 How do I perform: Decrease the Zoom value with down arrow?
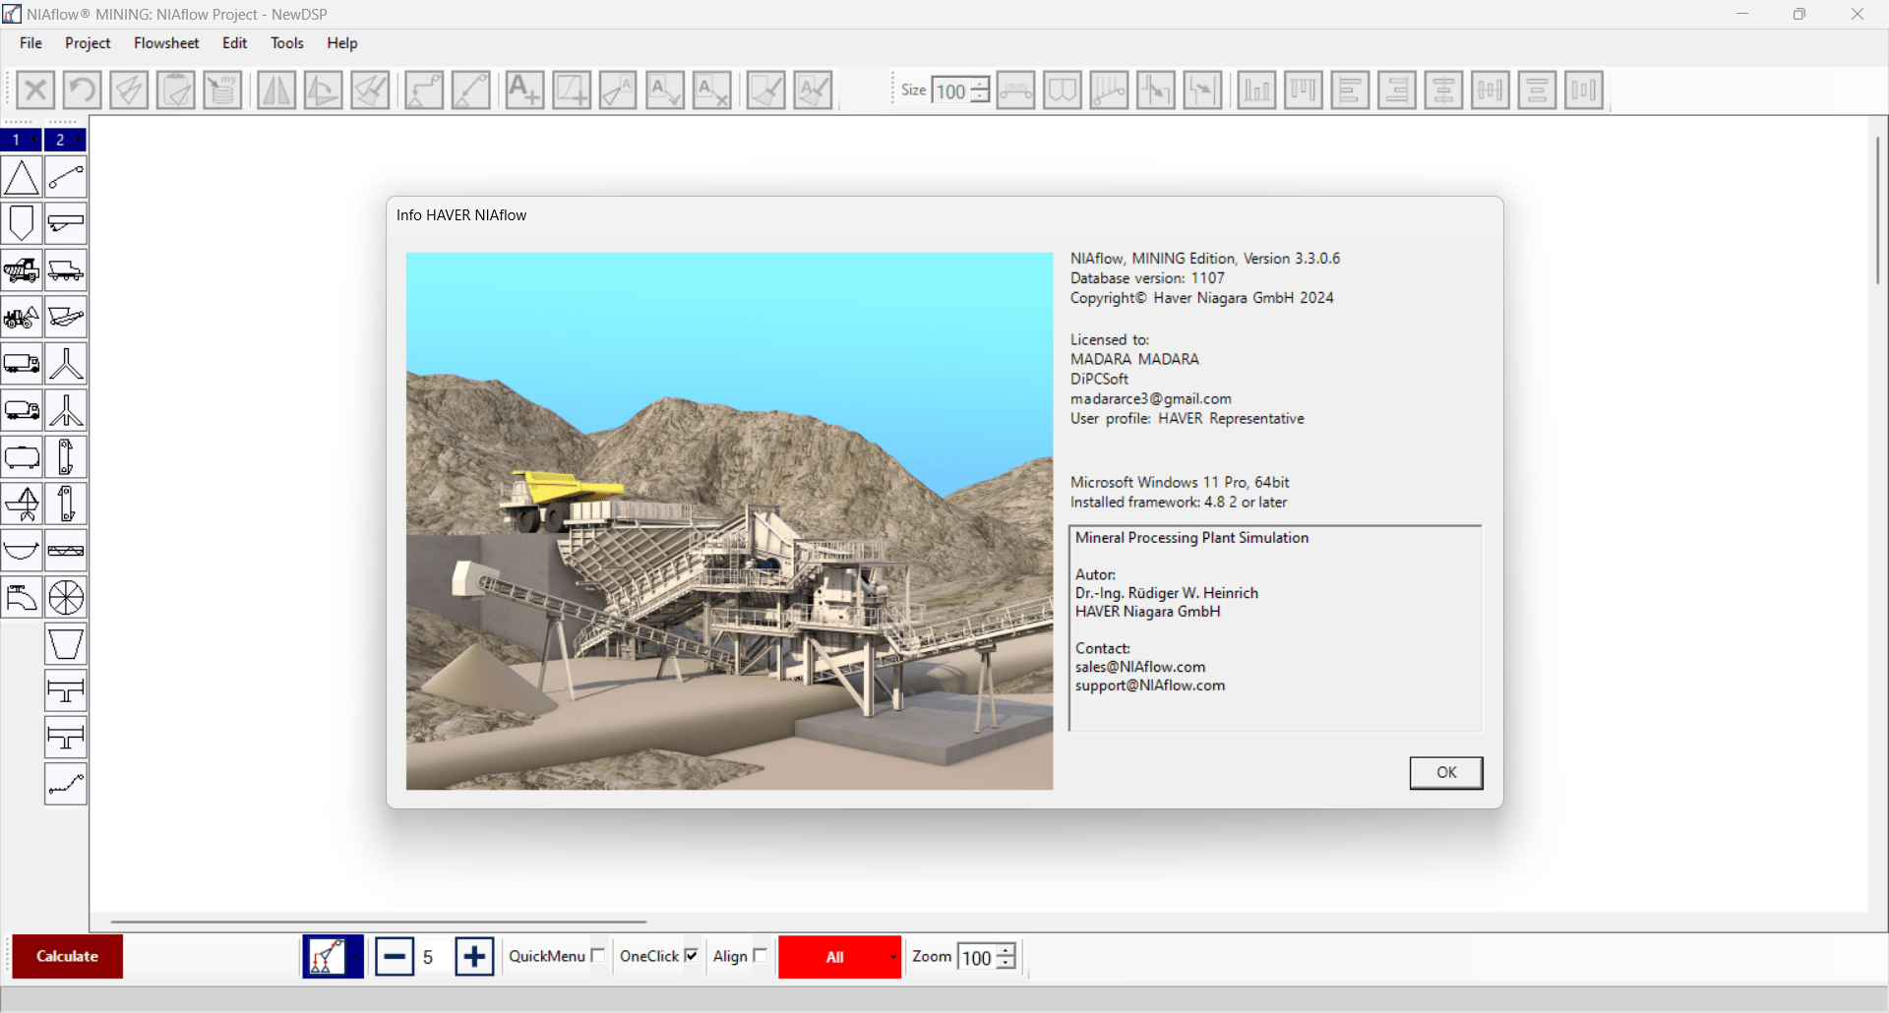pyautogui.click(x=1005, y=963)
